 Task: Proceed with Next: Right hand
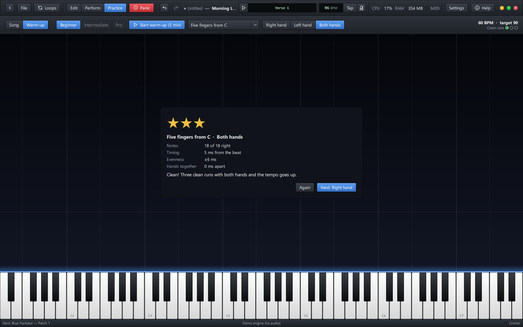point(336,187)
